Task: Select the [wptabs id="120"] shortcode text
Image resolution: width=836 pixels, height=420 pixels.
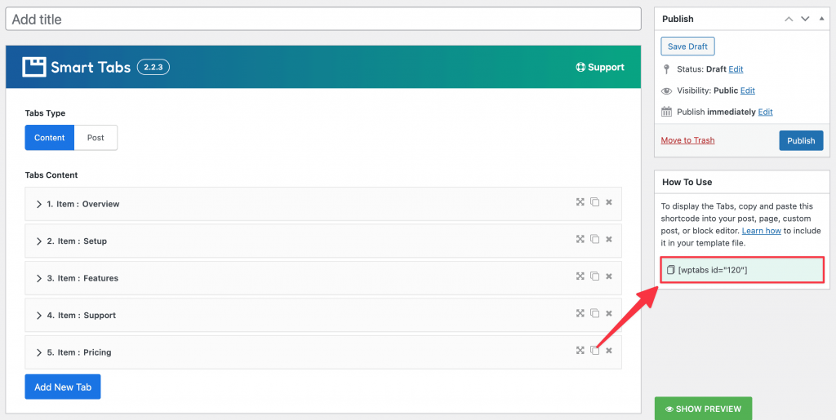Action: point(713,270)
